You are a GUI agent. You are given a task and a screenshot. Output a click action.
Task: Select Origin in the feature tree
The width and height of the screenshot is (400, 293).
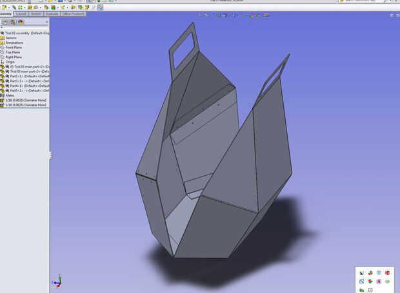(x=10, y=62)
